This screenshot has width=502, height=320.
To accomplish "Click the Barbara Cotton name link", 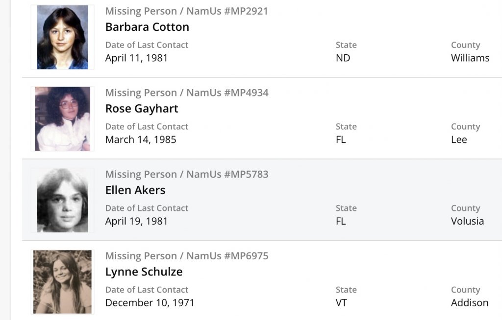I will click(x=147, y=27).
